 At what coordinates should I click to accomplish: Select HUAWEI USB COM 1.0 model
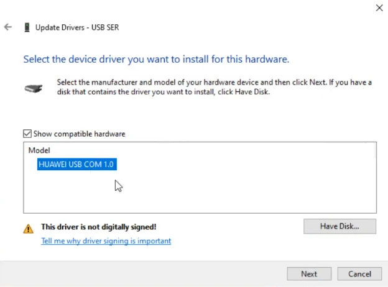pyautogui.click(x=77, y=165)
